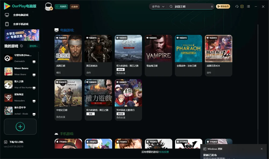Click the monitor icon beside 全部电脑游戏
The image size is (269, 159).
pos(7,15)
